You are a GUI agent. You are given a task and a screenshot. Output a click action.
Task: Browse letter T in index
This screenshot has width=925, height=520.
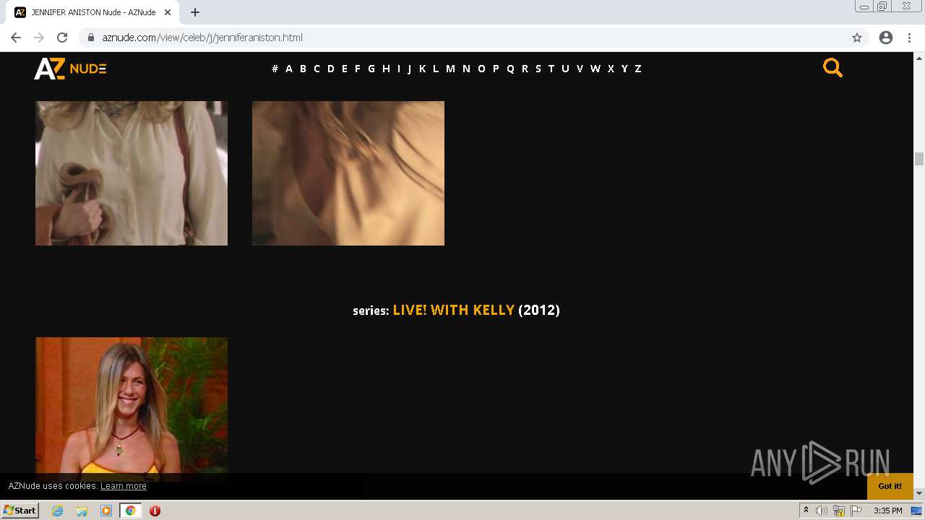click(x=551, y=69)
